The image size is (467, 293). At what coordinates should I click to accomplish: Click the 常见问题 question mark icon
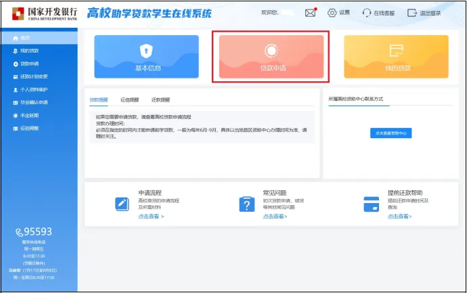pos(246,204)
